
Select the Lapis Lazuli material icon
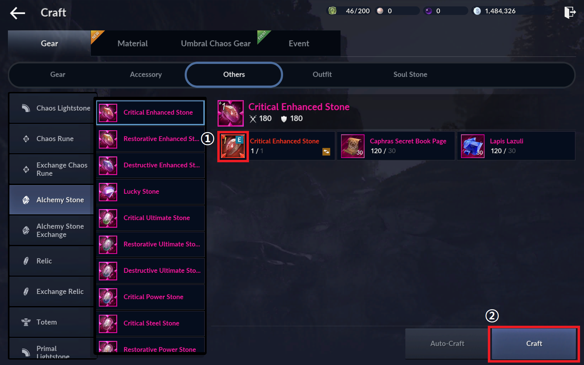coord(473,146)
